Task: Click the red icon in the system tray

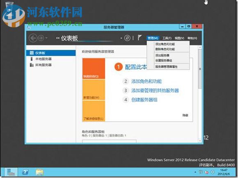Action: point(206,172)
